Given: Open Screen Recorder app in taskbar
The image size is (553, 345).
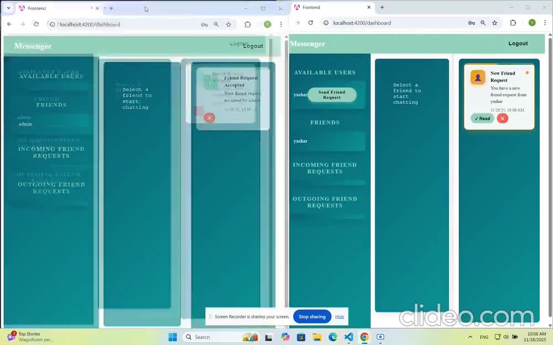Looking at the screenshot, I should point(380,337).
